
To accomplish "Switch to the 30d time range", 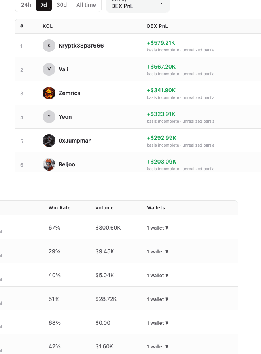I will coord(62,5).
